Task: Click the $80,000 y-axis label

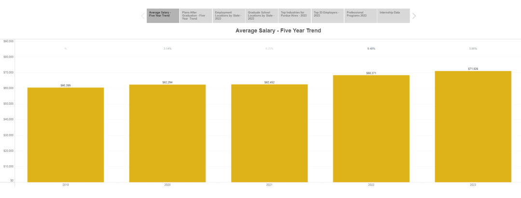Action: click(x=8, y=57)
